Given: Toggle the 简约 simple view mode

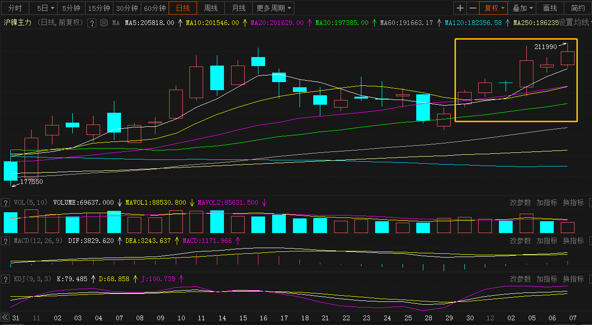Looking at the screenshot, I should pos(577,8).
